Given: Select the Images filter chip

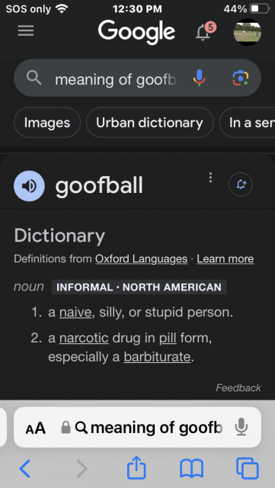Looking at the screenshot, I should [47, 123].
